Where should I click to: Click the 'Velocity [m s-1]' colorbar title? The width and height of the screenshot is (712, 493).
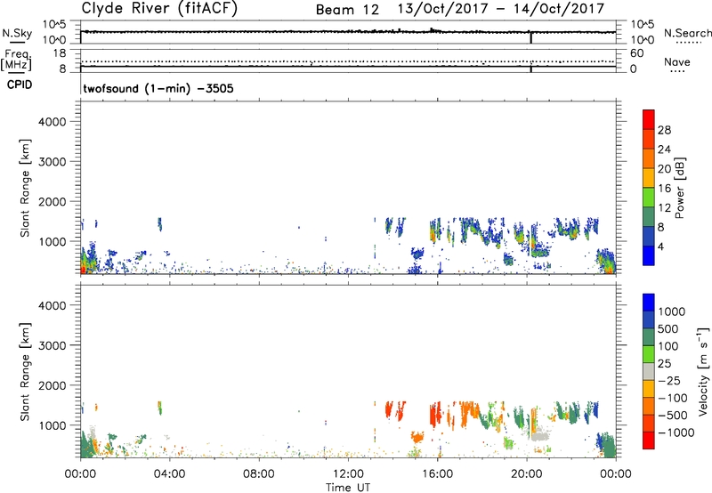(703, 371)
